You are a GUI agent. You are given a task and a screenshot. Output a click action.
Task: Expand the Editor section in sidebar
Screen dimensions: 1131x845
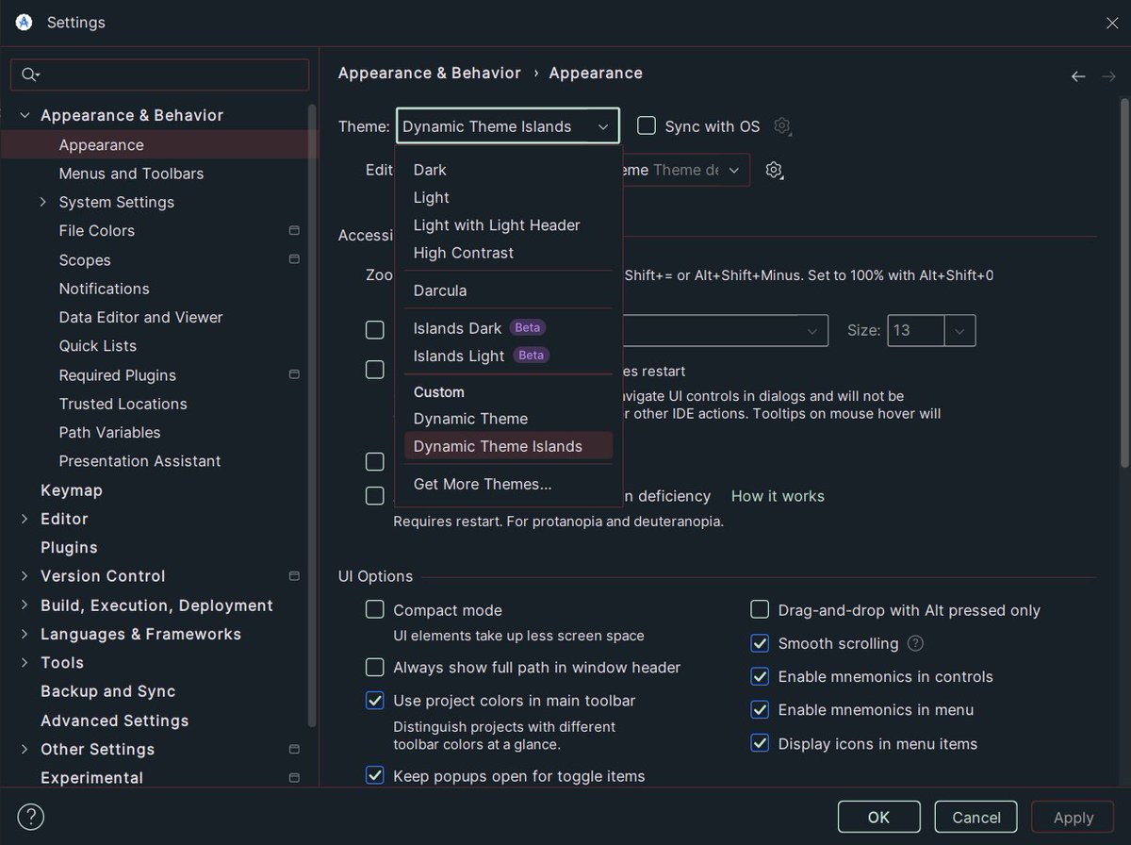coord(24,519)
